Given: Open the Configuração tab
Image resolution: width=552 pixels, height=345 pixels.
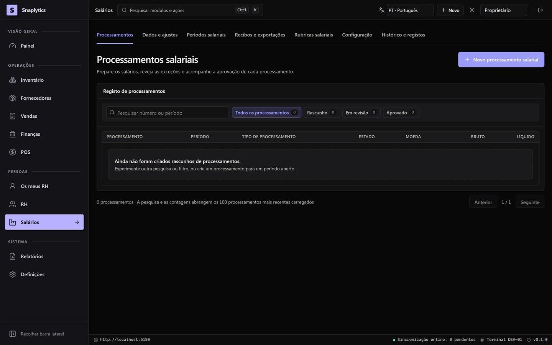Looking at the screenshot, I should pyautogui.click(x=357, y=35).
